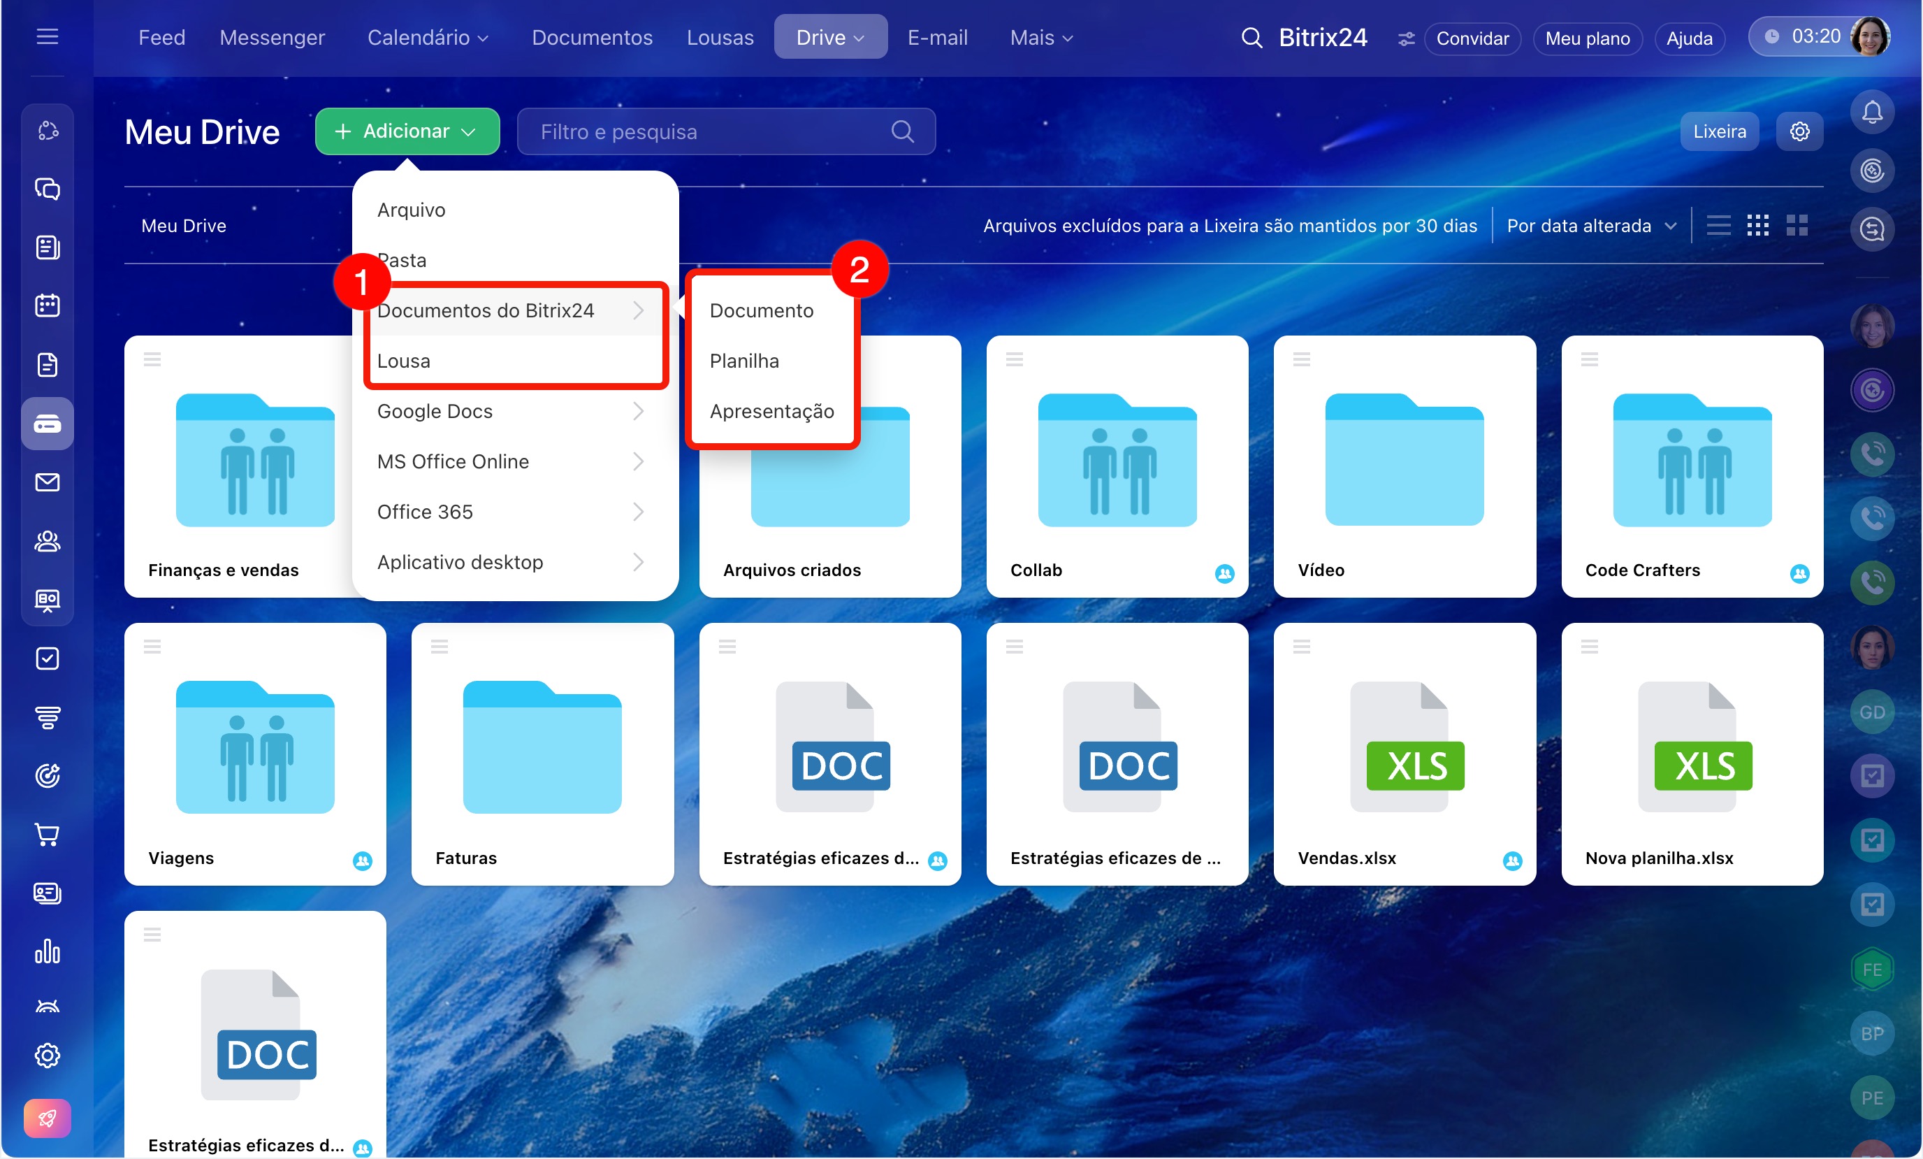Screen dimensions: 1923x1159
Task: Open the notifications bell icon
Action: [x=1871, y=113]
